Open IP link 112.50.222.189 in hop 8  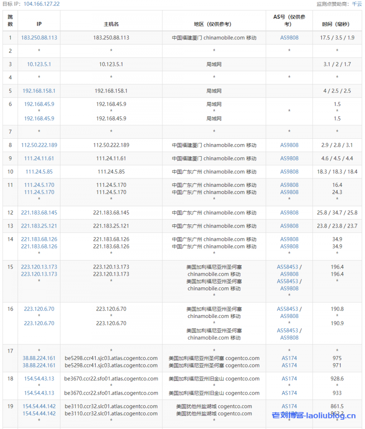coord(39,145)
